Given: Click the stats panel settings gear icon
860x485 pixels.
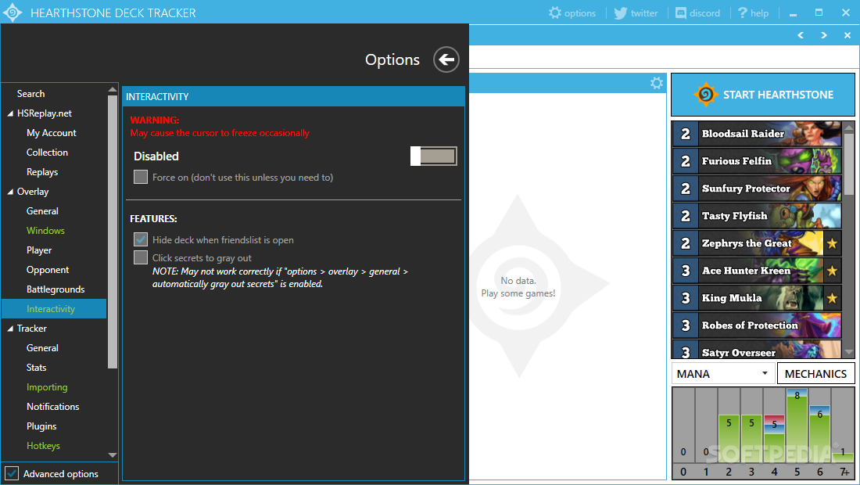Looking at the screenshot, I should [657, 83].
